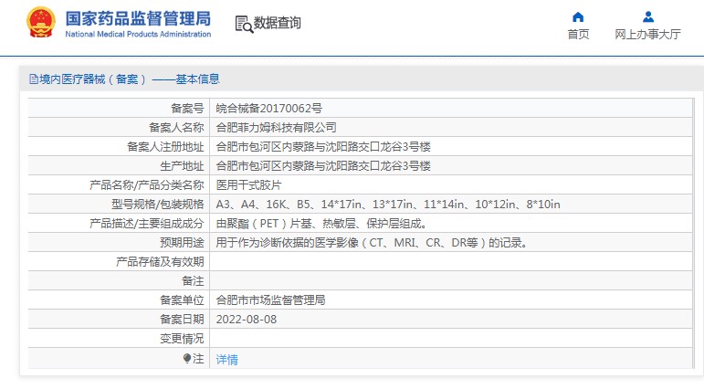Open the 数据查询 search icon
The image size is (704, 389).
pos(244,24)
